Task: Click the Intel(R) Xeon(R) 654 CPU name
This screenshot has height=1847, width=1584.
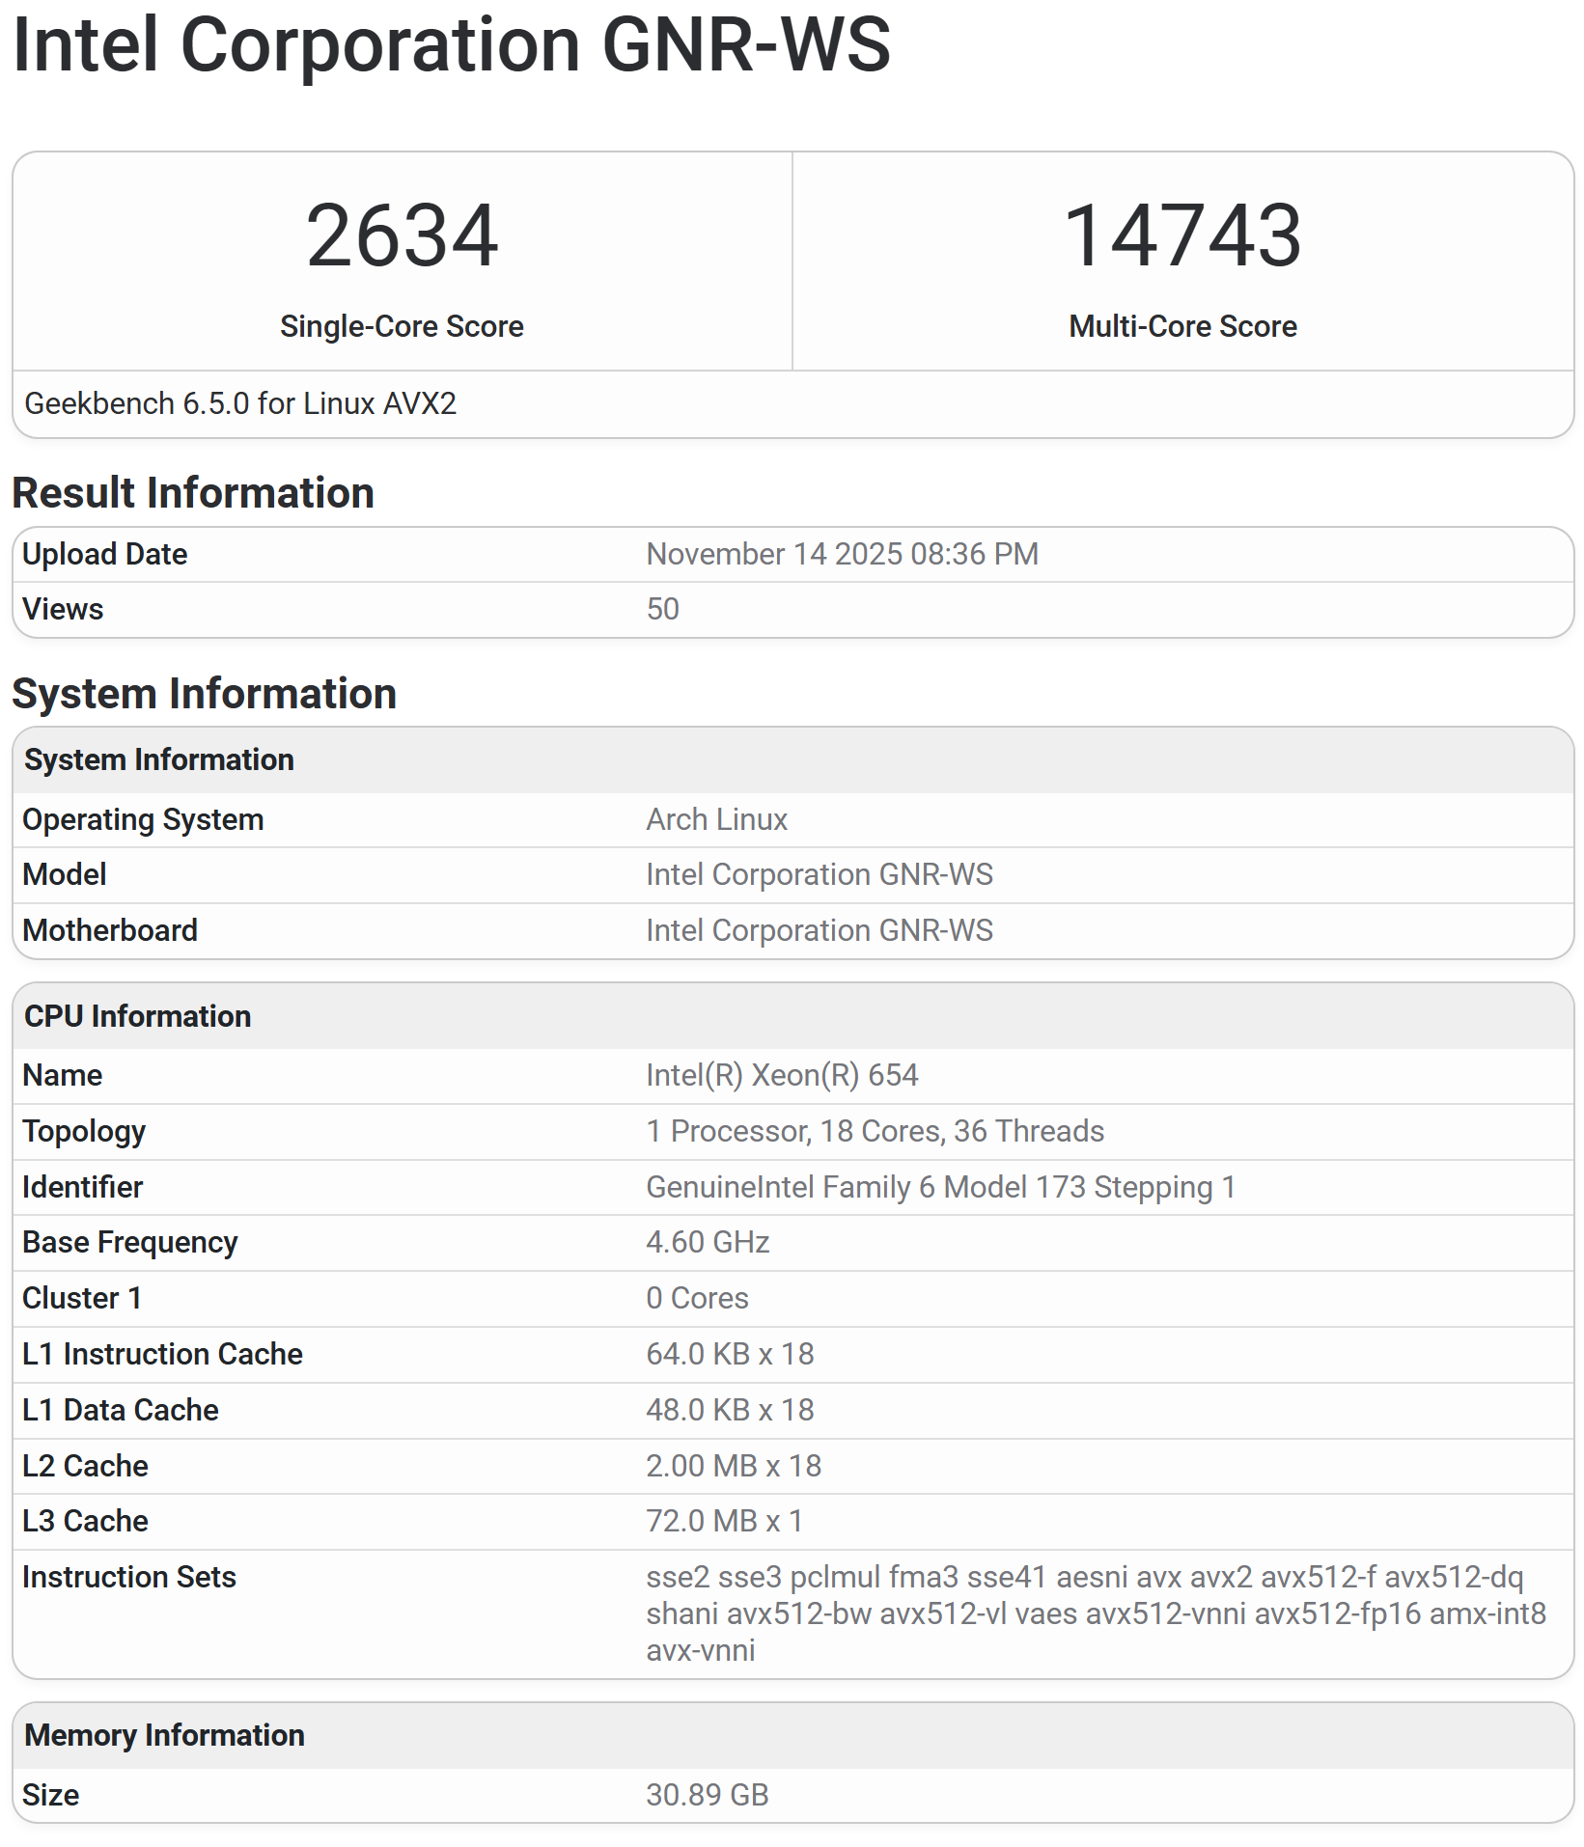Action: tap(782, 1075)
